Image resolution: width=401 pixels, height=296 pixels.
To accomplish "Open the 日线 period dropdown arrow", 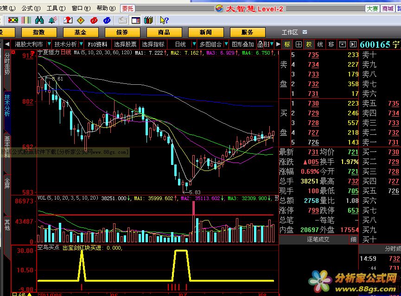I will coord(194,44).
